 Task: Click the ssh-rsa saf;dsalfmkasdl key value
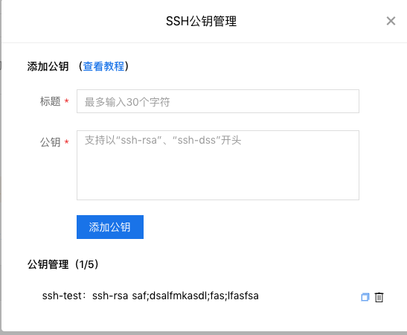pos(176,296)
